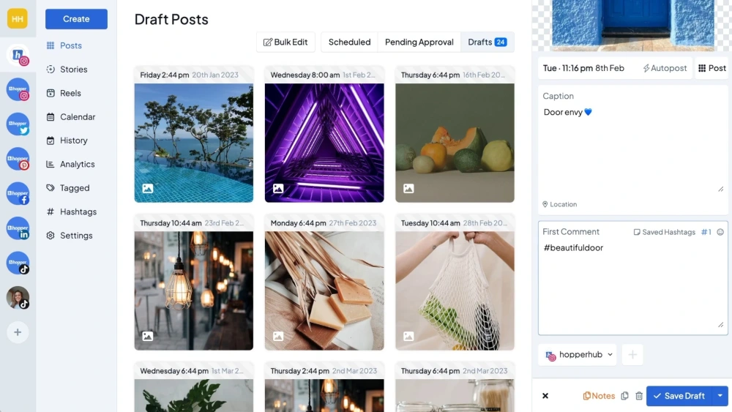Click the Bulk Edit button
This screenshot has height=412, width=732.
pyautogui.click(x=285, y=42)
